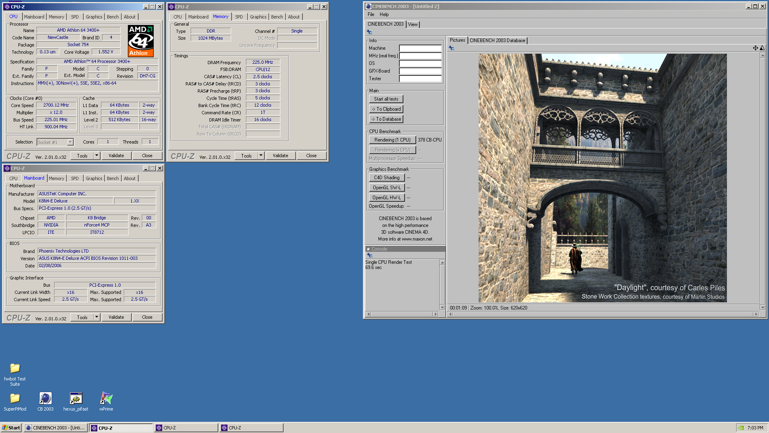Viewport: 769px width, 433px height.
Task: Open Tools dropdown arrow in CPU-Z Mainboard window
Action: (x=97, y=317)
